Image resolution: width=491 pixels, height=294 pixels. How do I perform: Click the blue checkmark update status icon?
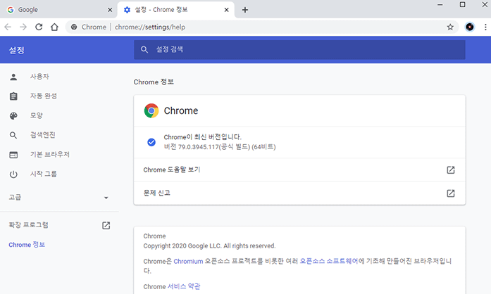click(x=151, y=142)
